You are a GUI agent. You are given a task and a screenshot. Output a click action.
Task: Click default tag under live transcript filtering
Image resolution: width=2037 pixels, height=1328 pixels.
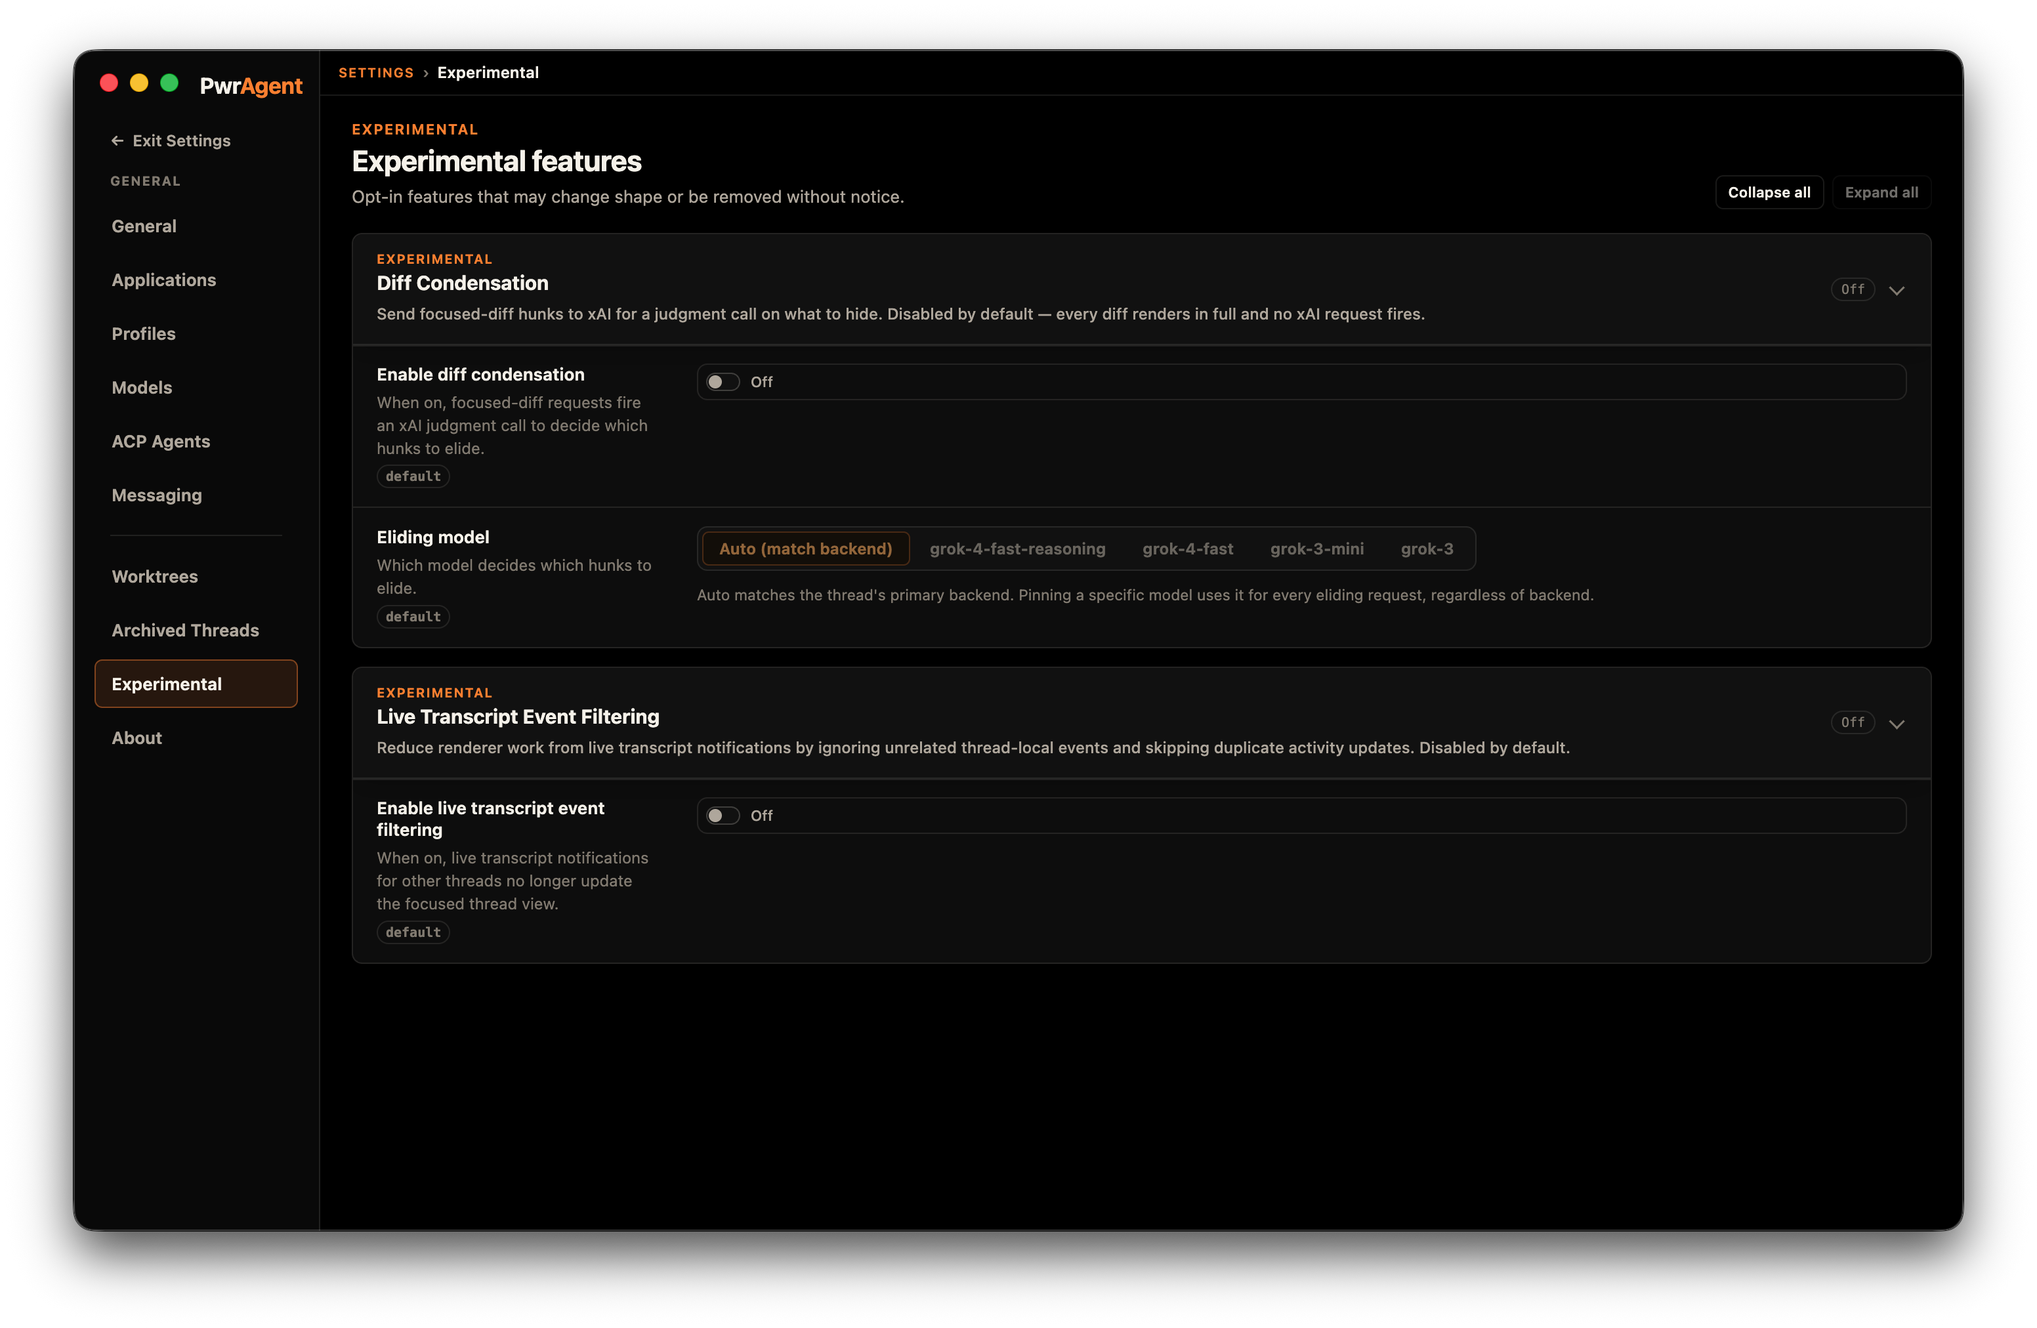click(413, 932)
